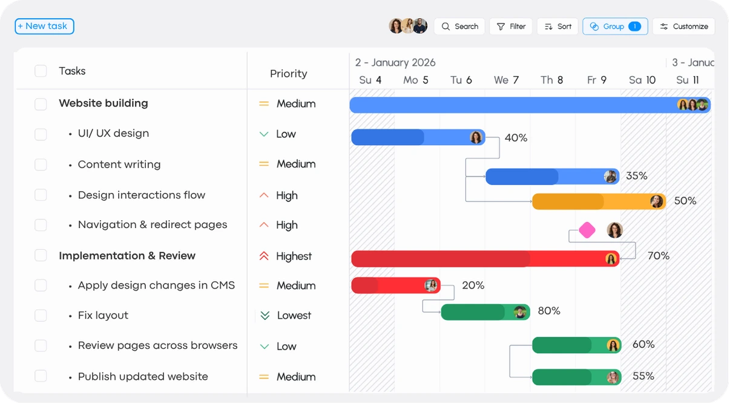The image size is (730, 404).
Task: Click the Tasks column header
Action: [72, 71]
